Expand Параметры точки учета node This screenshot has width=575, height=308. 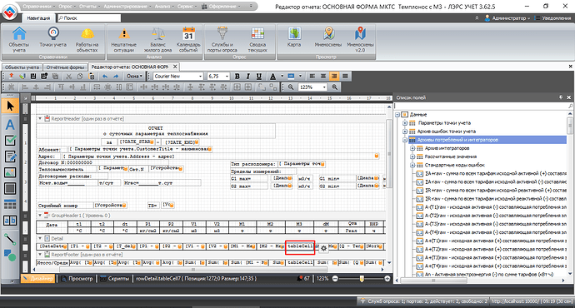pyautogui.click(x=405, y=122)
